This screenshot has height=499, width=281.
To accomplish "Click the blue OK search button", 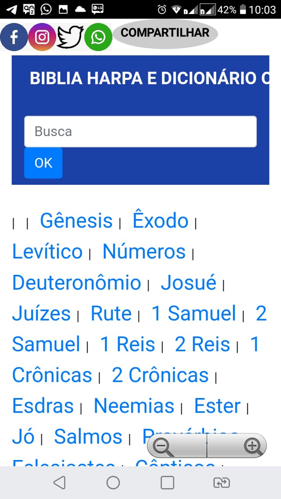I will pyautogui.click(x=43, y=163).
